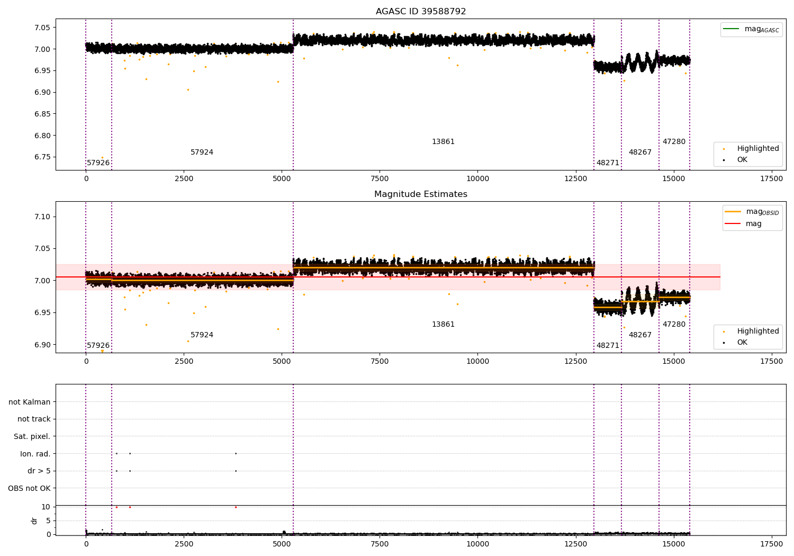Select 'Highlighted' legend entry in Magnitude Estimates plot
The width and height of the screenshot is (794, 556).
coord(758,331)
